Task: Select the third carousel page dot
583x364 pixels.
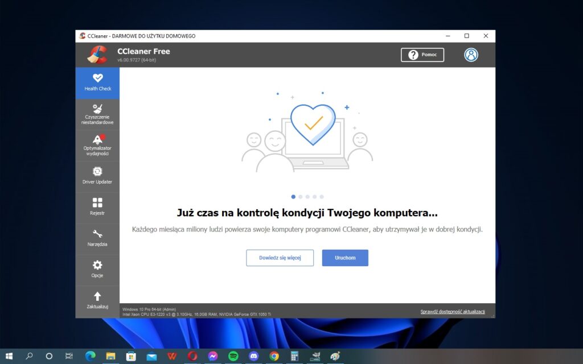Action: [x=307, y=197]
